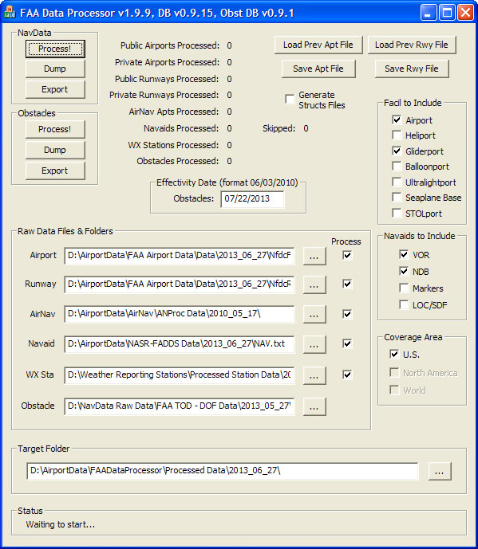Click the Obstacles Dump button

coord(55,150)
